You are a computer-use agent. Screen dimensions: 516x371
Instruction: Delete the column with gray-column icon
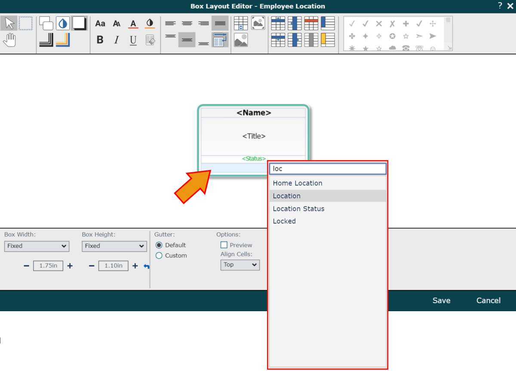311,40
